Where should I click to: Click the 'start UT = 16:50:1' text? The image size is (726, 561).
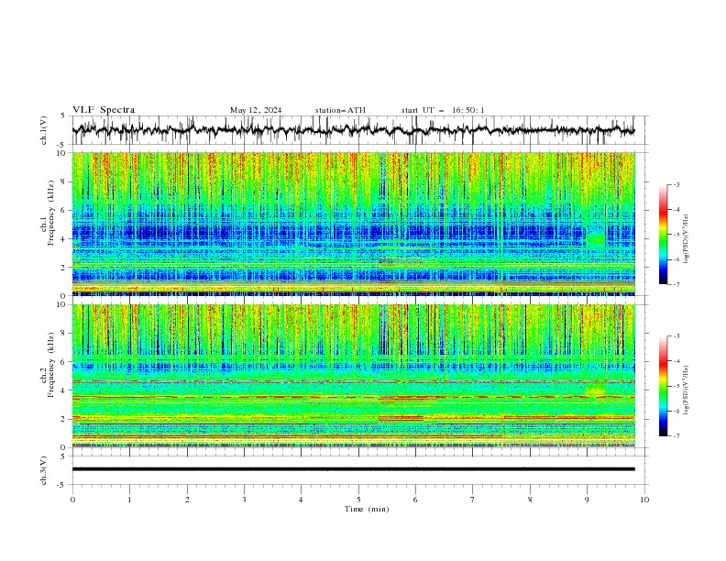pos(443,110)
